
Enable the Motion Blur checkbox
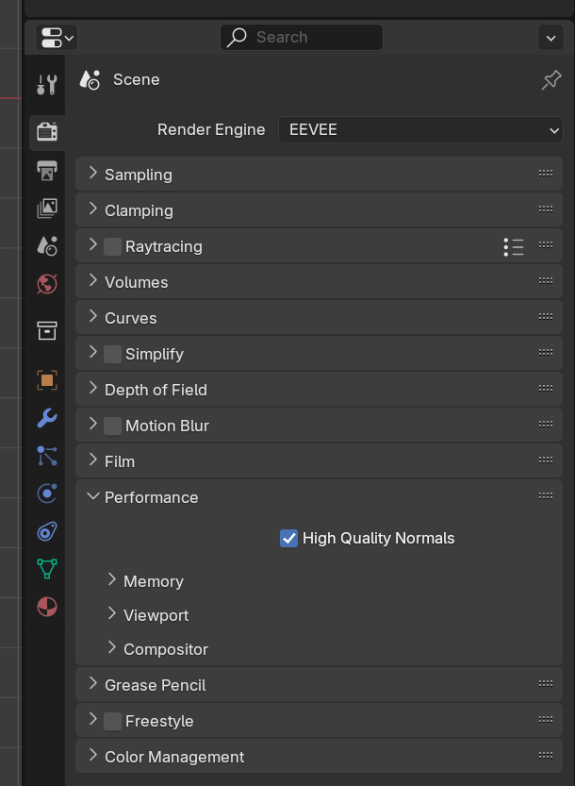click(112, 426)
